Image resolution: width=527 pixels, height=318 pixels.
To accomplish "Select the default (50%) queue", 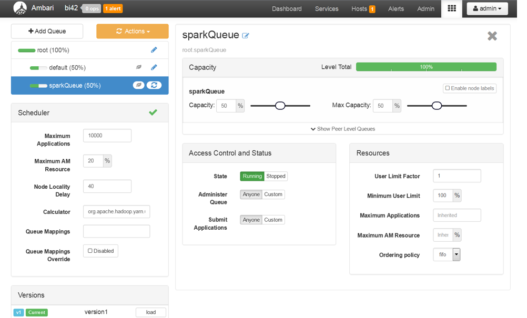I will pos(90,67).
